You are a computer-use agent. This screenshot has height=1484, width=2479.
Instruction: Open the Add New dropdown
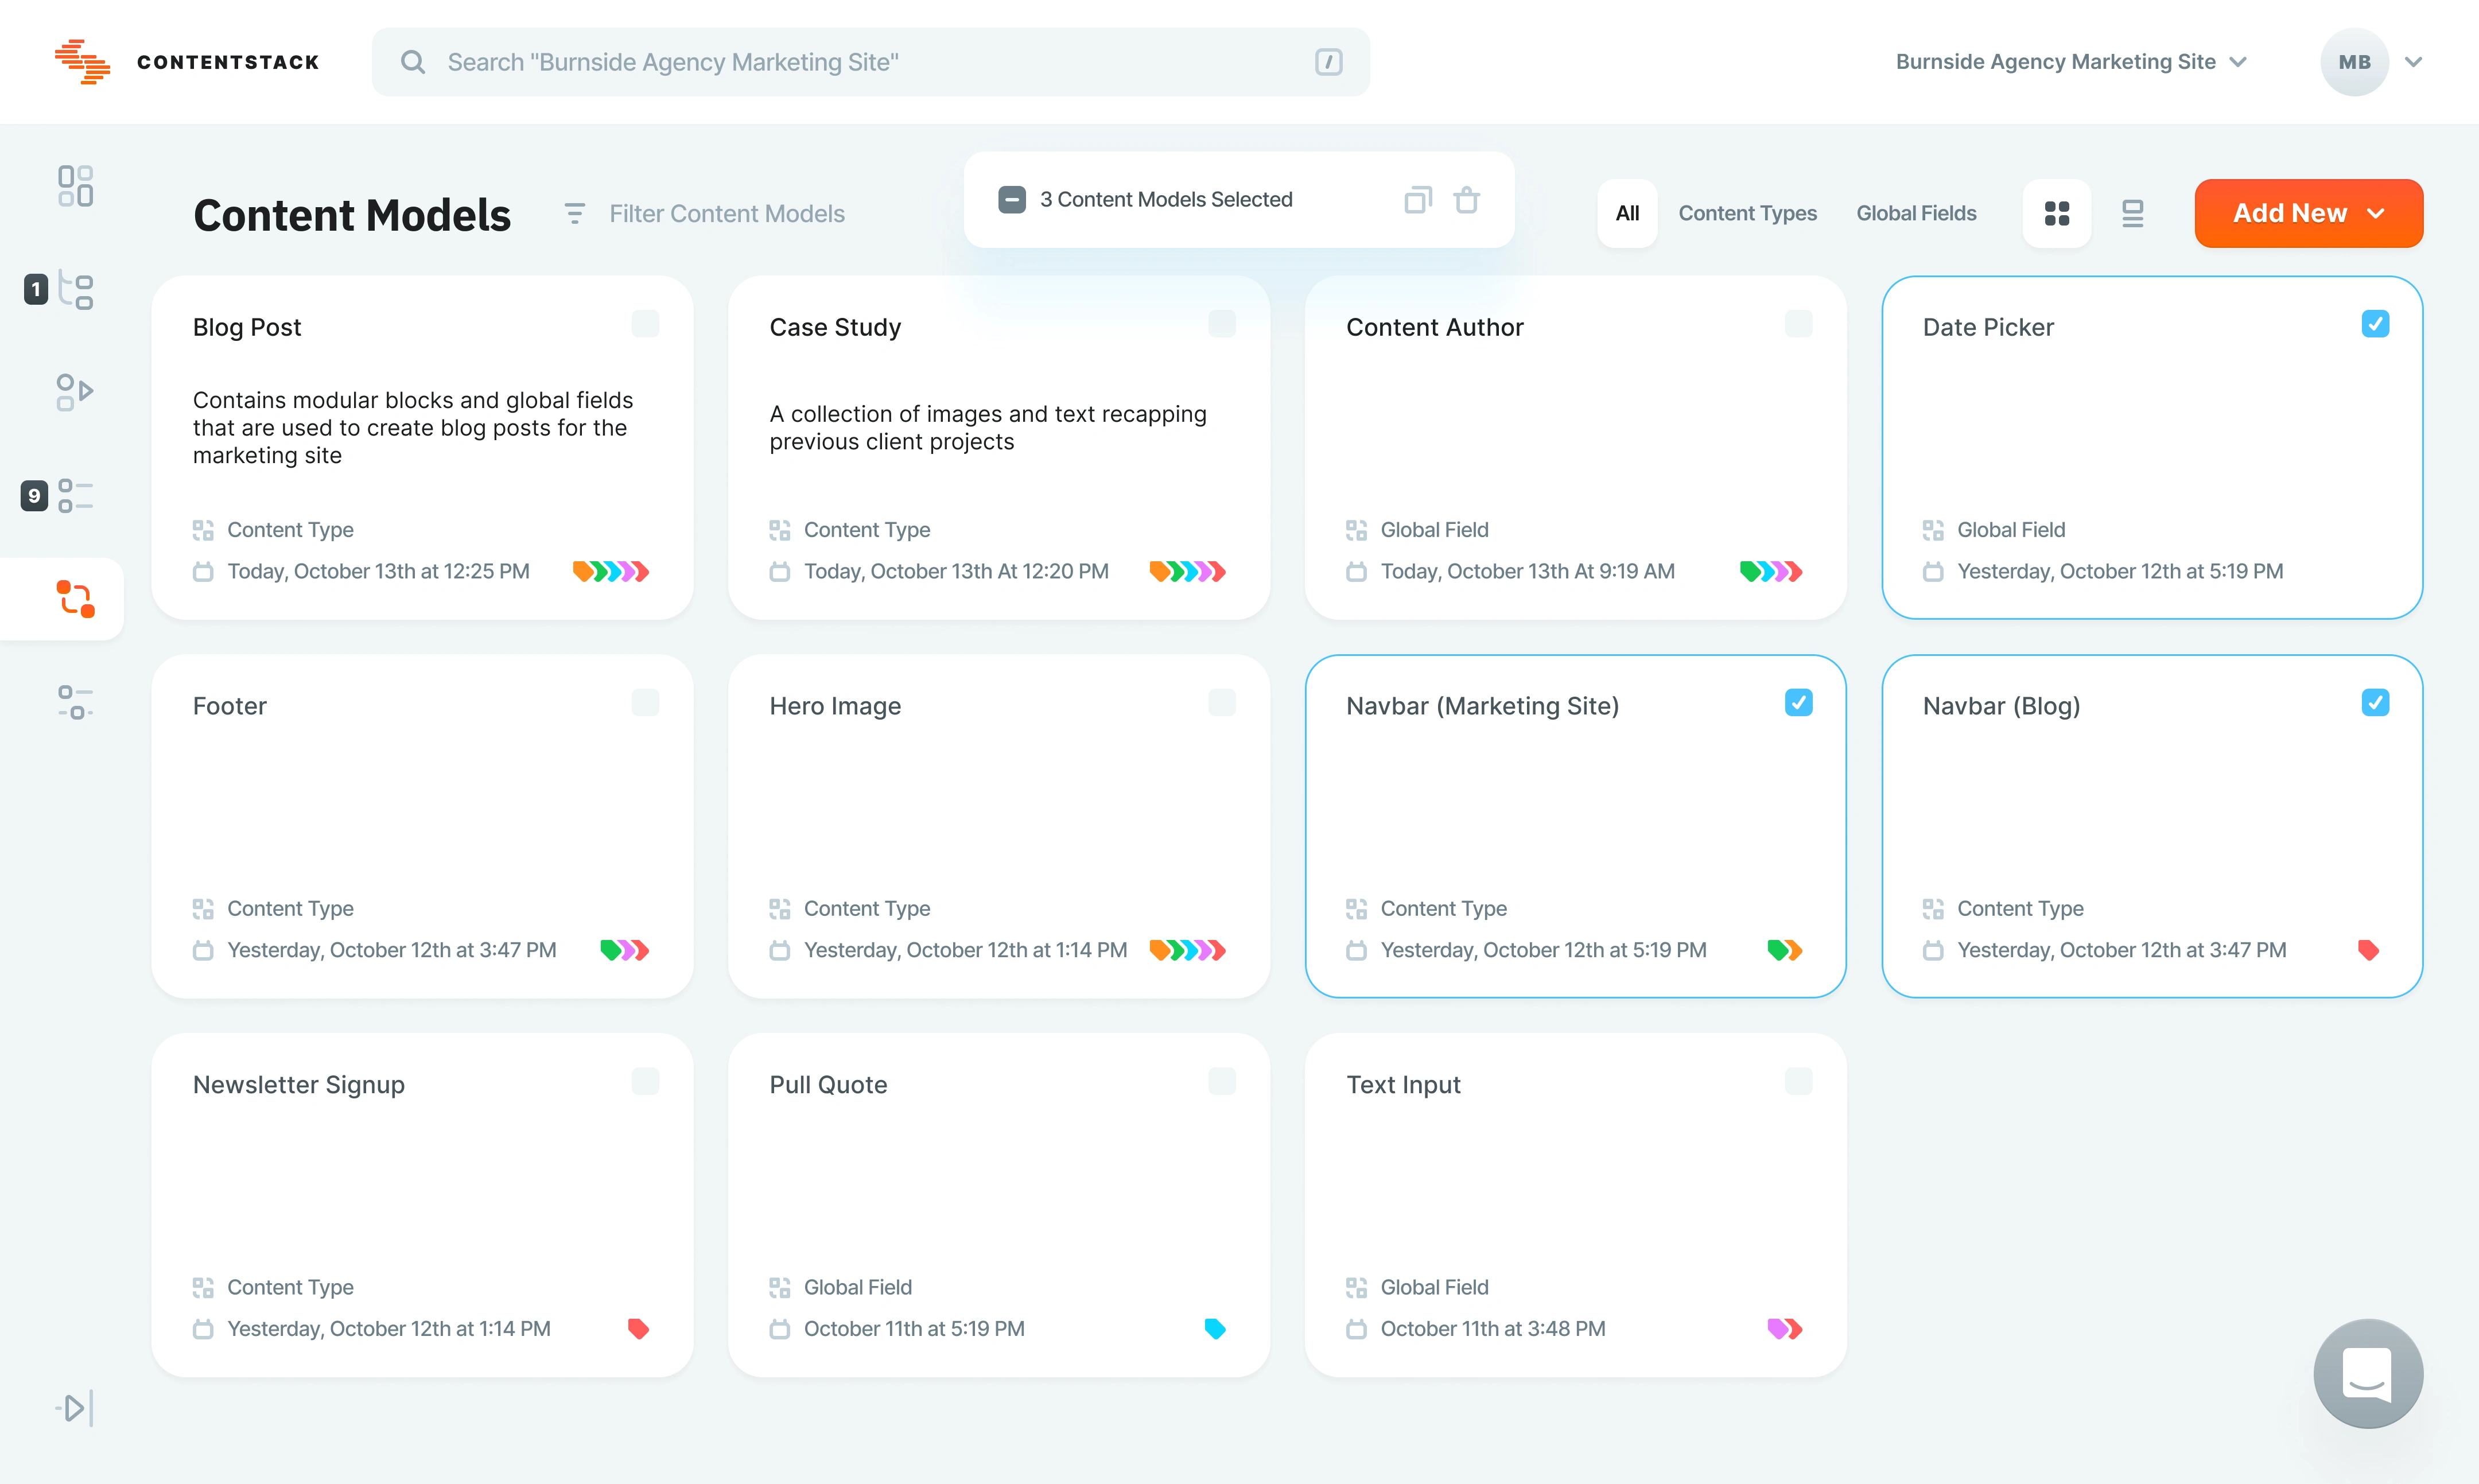pos(2308,213)
